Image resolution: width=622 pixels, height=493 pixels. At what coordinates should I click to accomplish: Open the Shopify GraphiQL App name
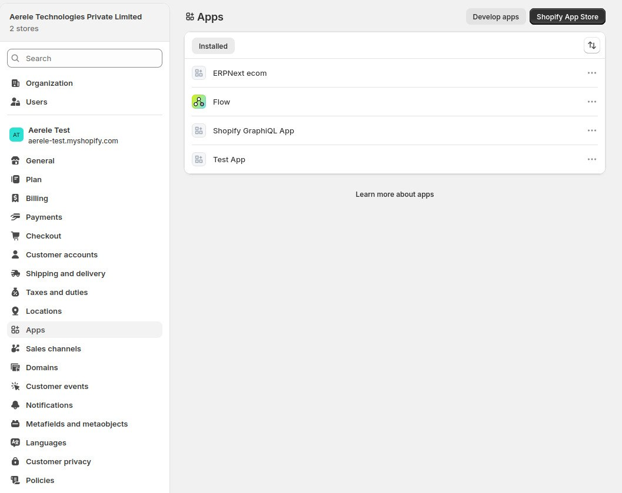(x=253, y=130)
